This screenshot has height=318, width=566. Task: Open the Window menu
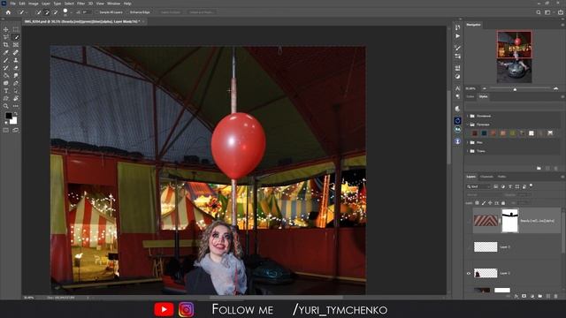point(113,4)
